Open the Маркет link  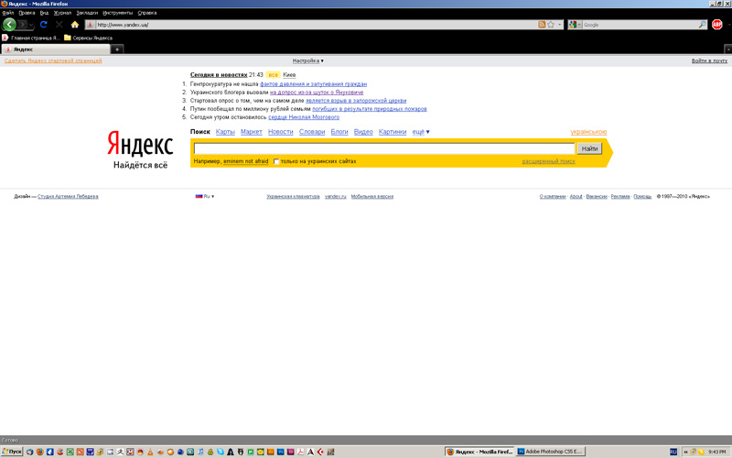251,132
